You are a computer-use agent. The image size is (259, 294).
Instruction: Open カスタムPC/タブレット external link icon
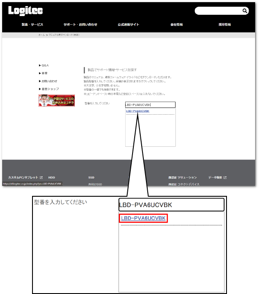pyautogui.click(x=41, y=177)
